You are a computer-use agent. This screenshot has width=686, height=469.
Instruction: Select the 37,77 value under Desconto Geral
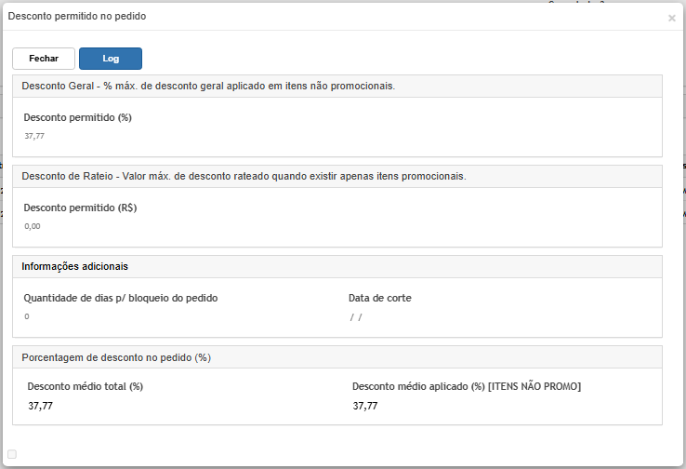pos(34,136)
